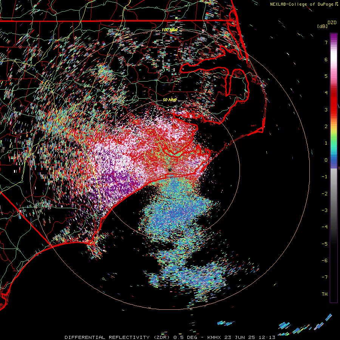Click the 100 NMI range ring label
Screen dimensions: 340x340
pos(170,30)
